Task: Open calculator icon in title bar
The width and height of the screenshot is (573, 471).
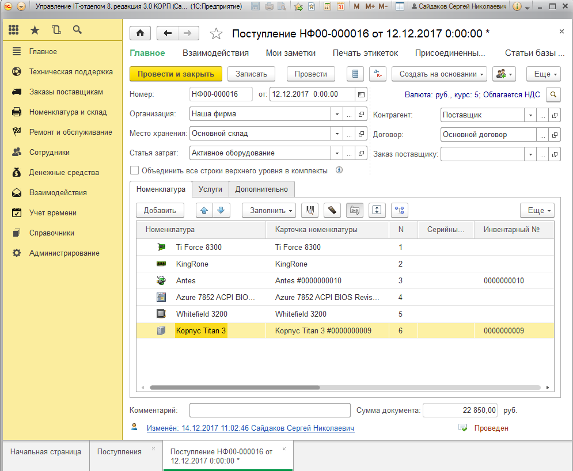Action: 328,6
